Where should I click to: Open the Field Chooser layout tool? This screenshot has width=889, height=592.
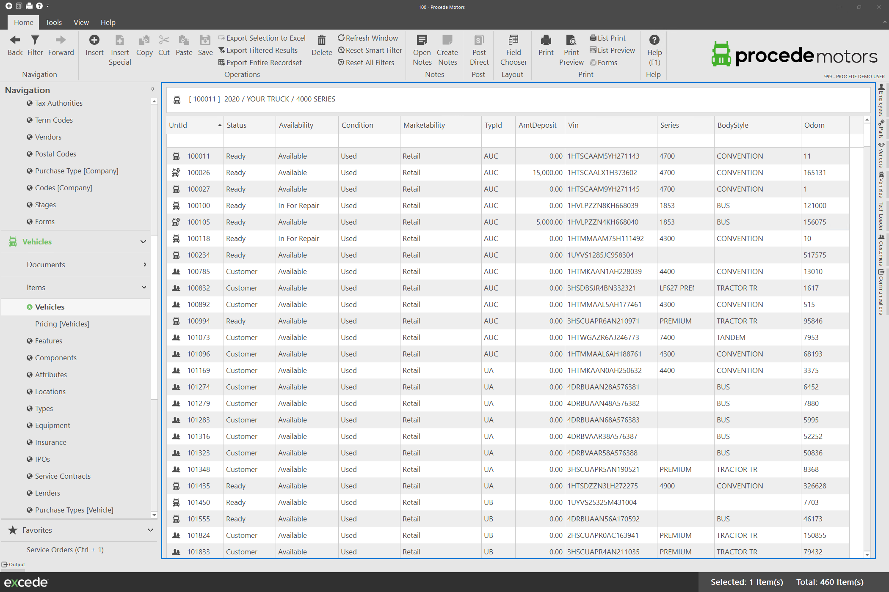(513, 40)
